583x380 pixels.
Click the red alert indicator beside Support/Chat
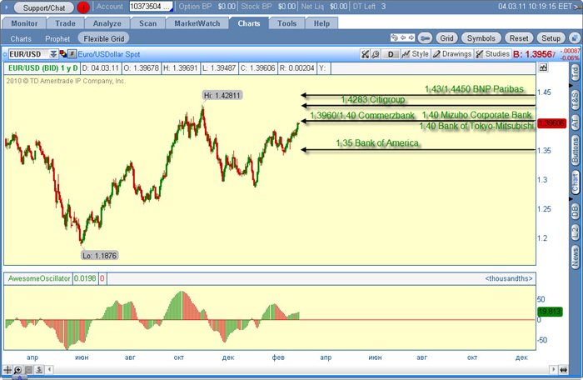click(x=83, y=7)
